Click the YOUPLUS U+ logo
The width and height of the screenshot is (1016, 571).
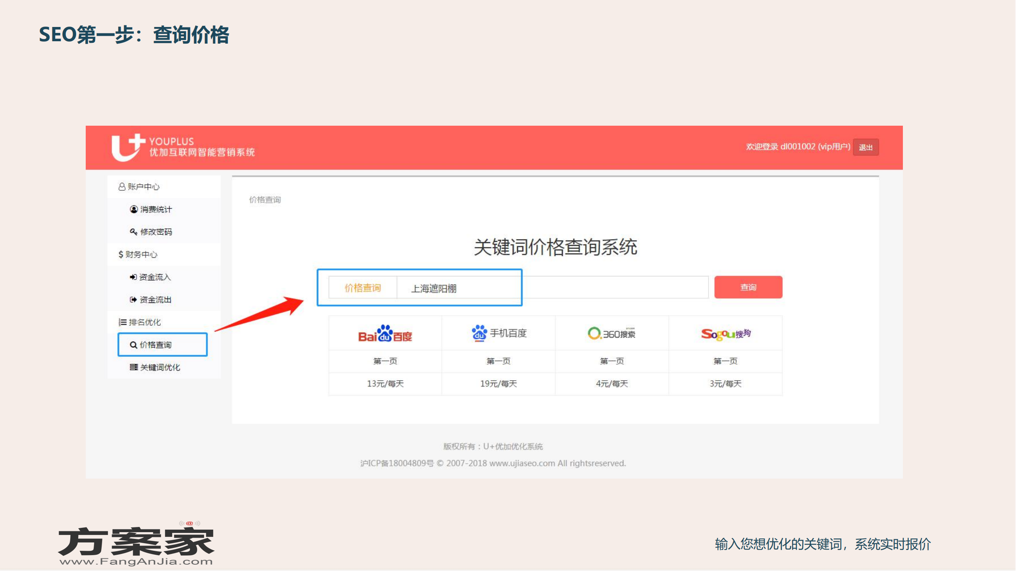click(x=183, y=147)
